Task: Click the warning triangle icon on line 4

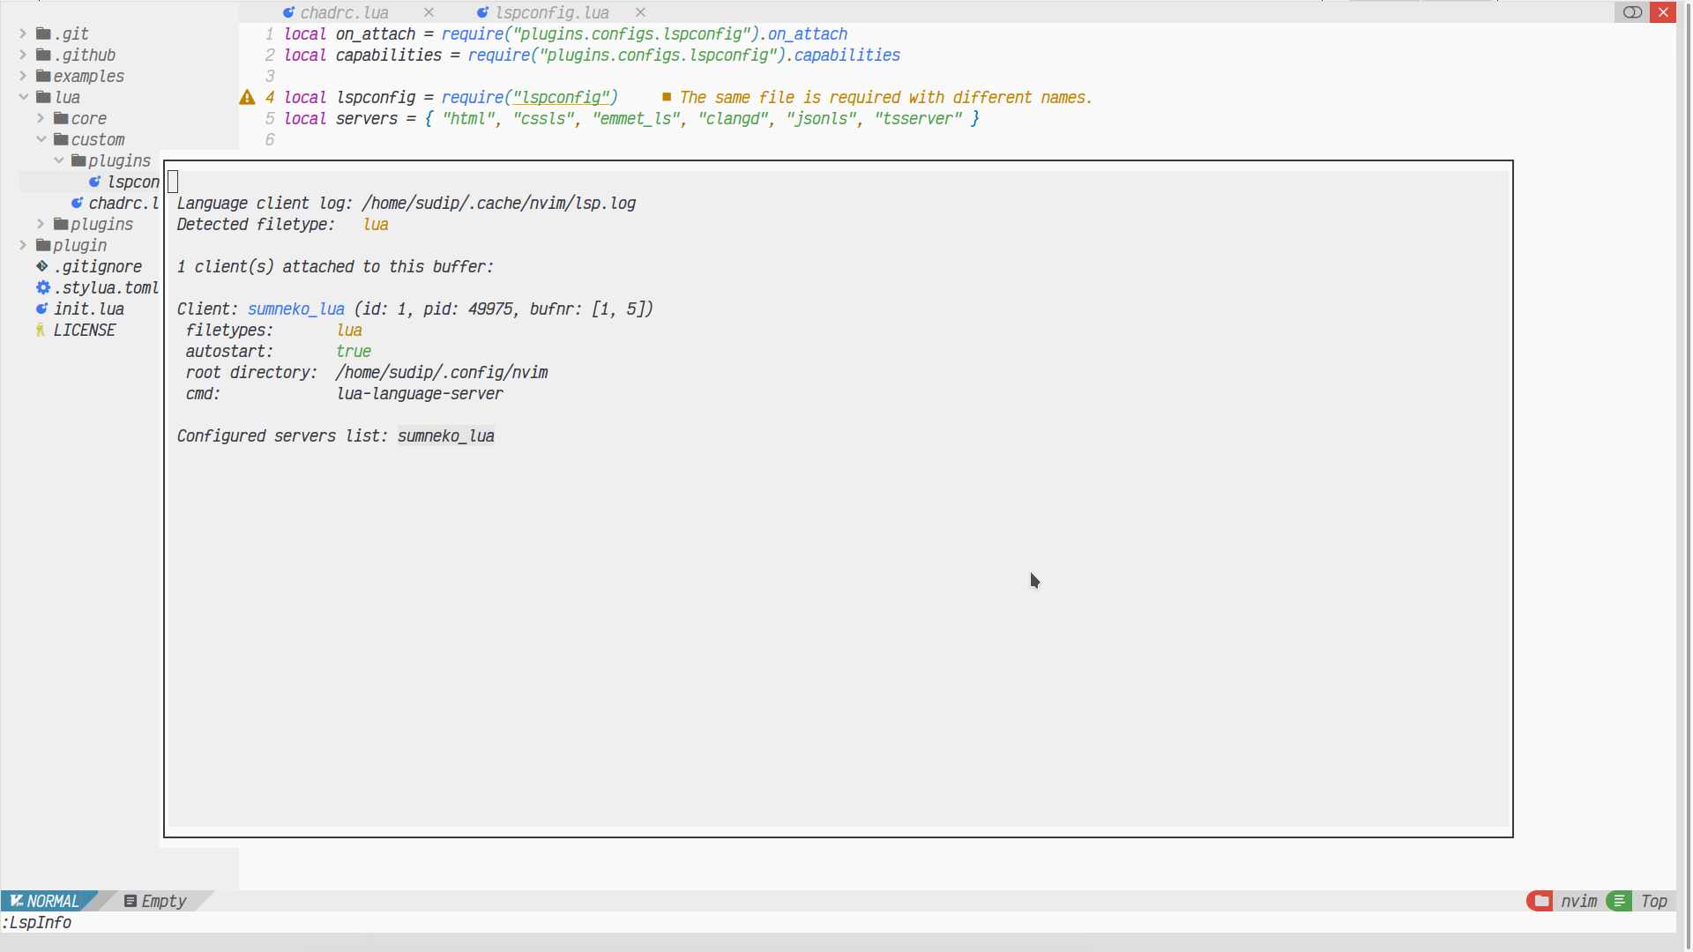Action: (x=247, y=97)
